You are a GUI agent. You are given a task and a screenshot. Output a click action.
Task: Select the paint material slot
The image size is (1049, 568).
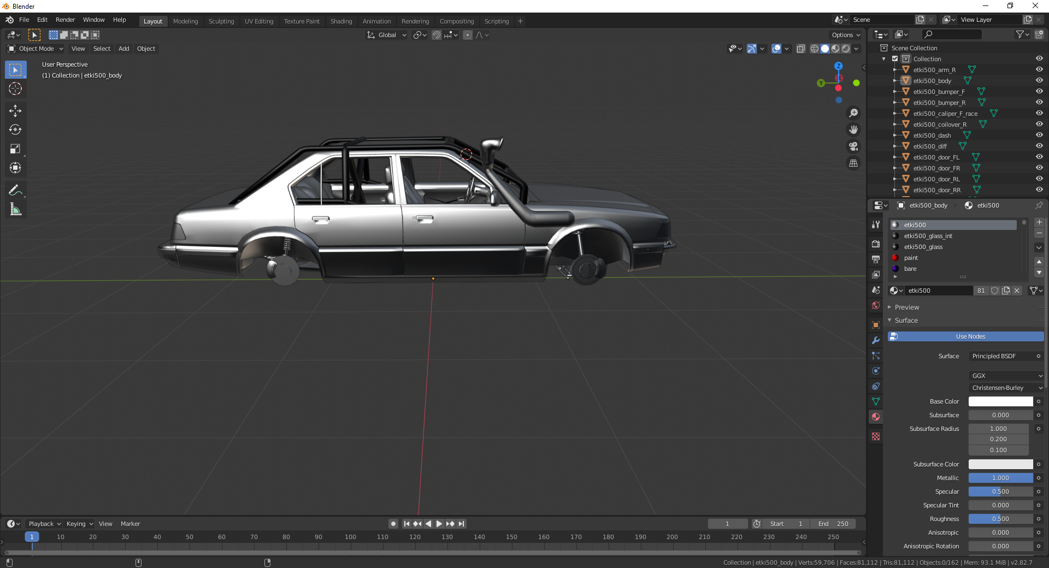[953, 258]
